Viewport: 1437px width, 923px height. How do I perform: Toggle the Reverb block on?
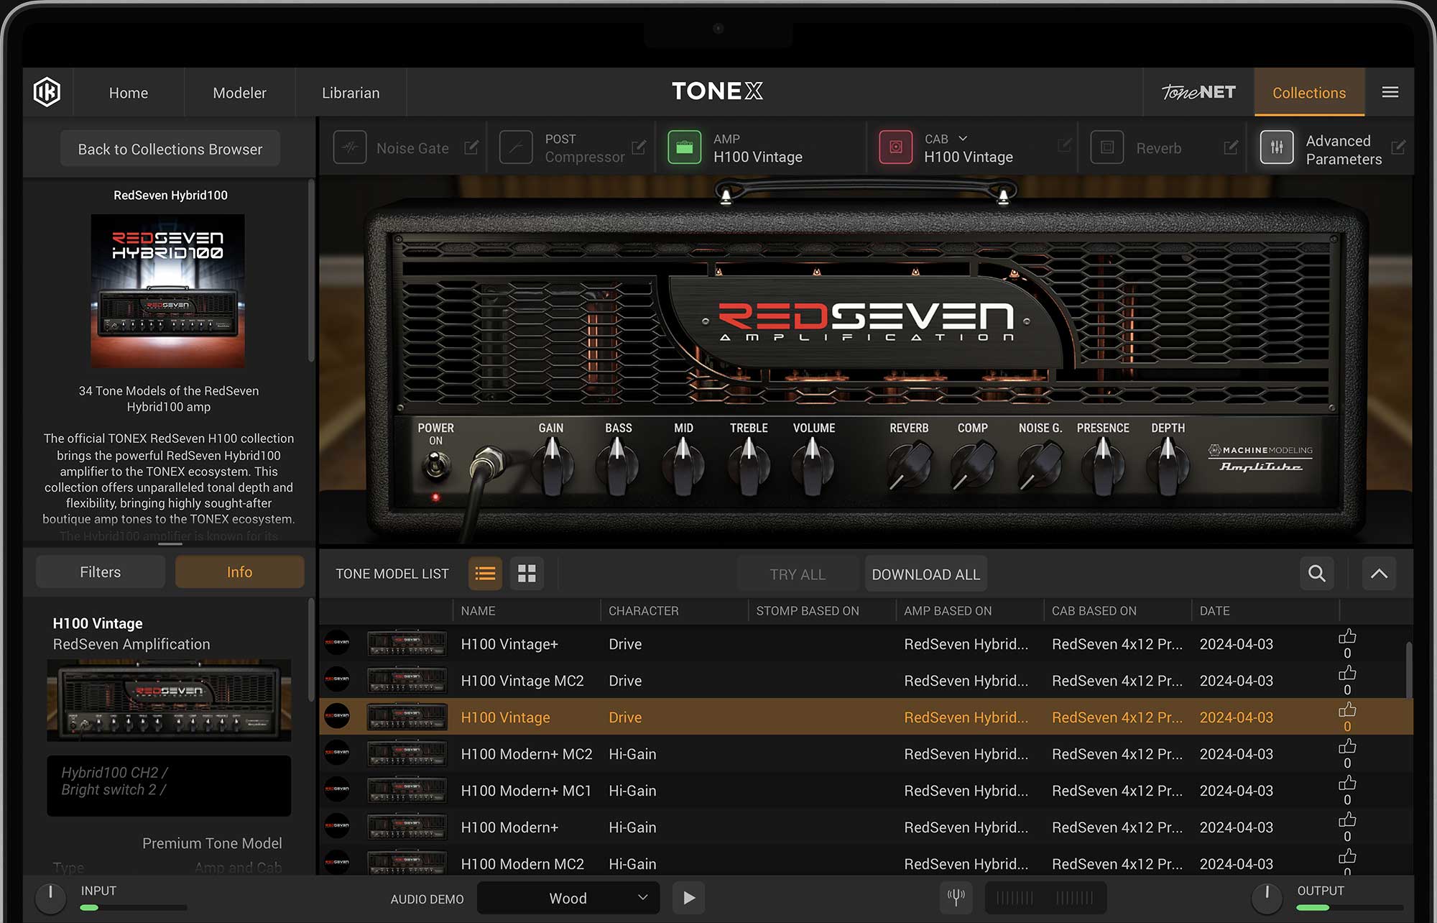[x=1106, y=147]
